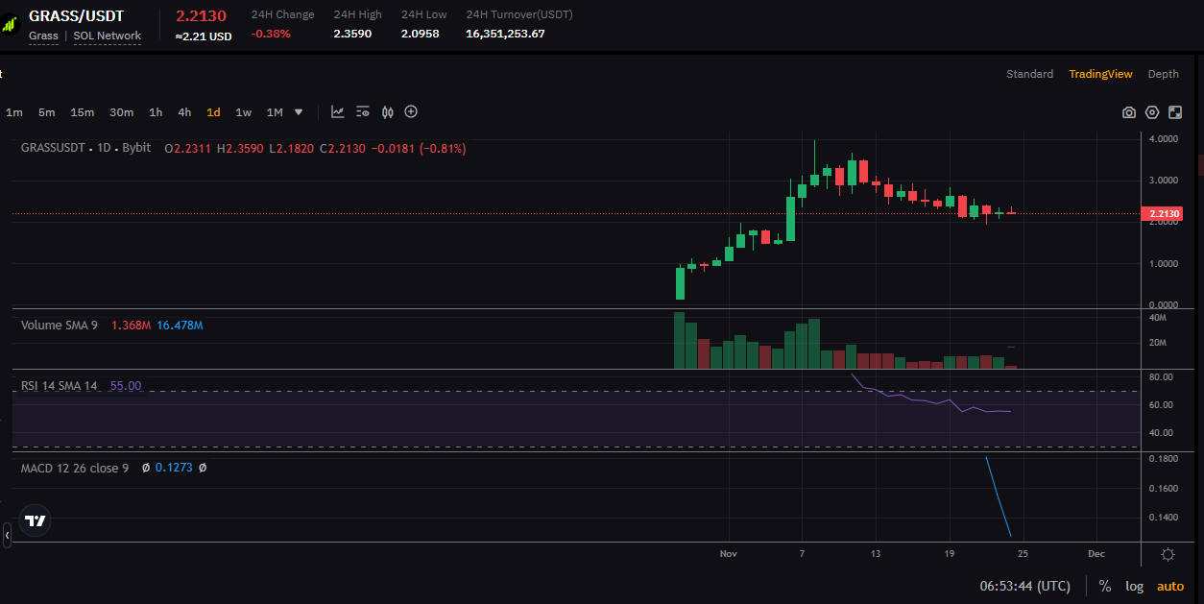Click the Dec label on time axis
This screenshot has height=604, width=1204.
[1096, 554]
